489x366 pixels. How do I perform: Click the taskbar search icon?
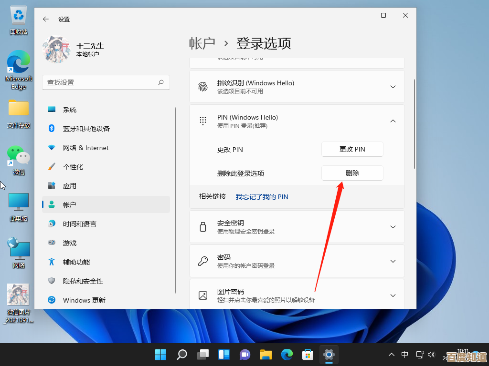182,355
